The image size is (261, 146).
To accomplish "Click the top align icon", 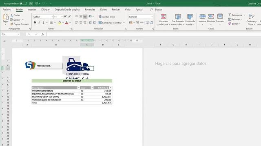I will pos(77,16).
